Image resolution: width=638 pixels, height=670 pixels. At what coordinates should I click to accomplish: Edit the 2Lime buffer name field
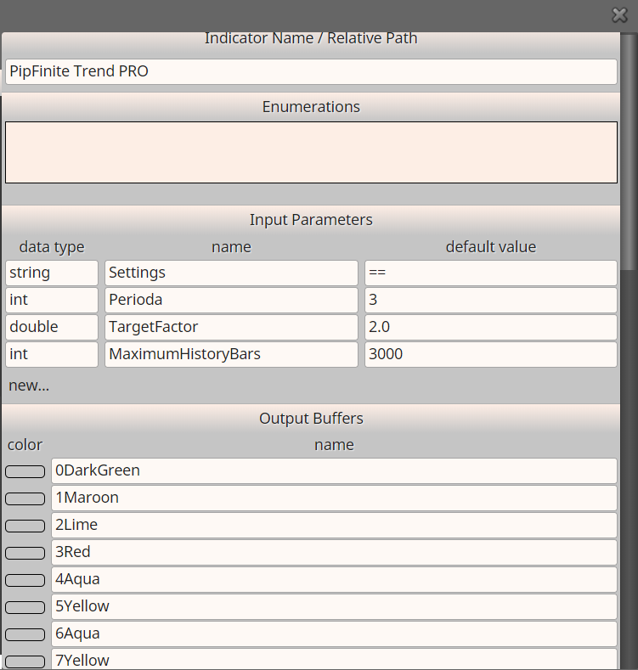coord(334,525)
